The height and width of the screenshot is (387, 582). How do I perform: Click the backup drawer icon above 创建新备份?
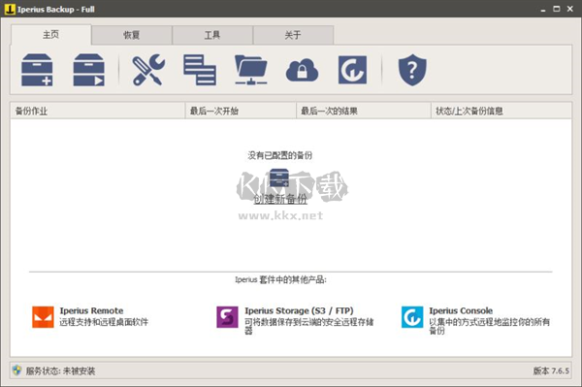279,178
